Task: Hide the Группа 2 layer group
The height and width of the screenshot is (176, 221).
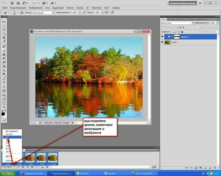Action: pos(162,37)
